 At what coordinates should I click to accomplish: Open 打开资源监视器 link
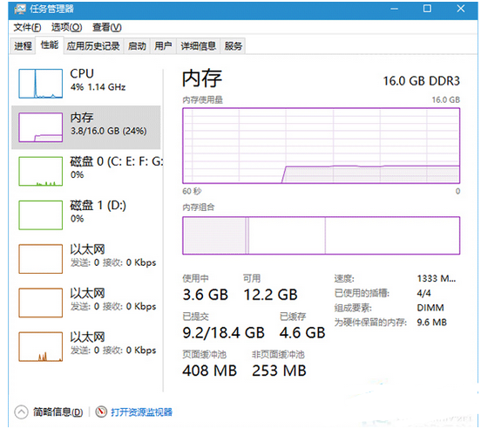pyautogui.click(x=141, y=412)
